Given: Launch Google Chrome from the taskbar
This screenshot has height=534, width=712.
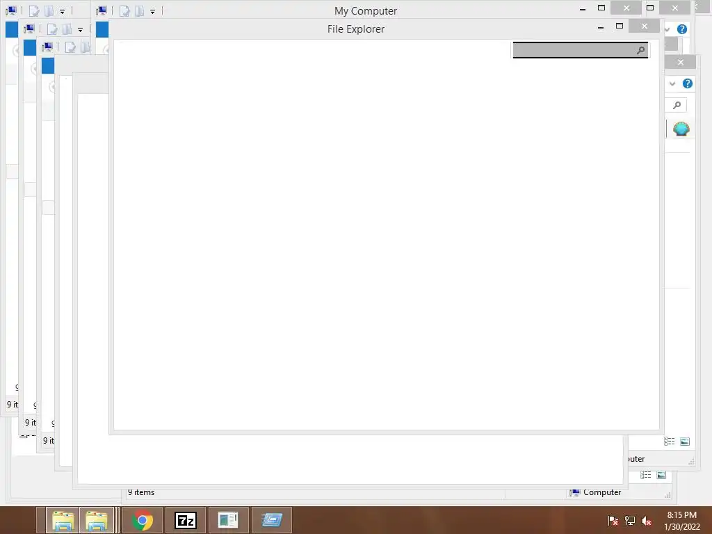Looking at the screenshot, I should [x=143, y=520].
